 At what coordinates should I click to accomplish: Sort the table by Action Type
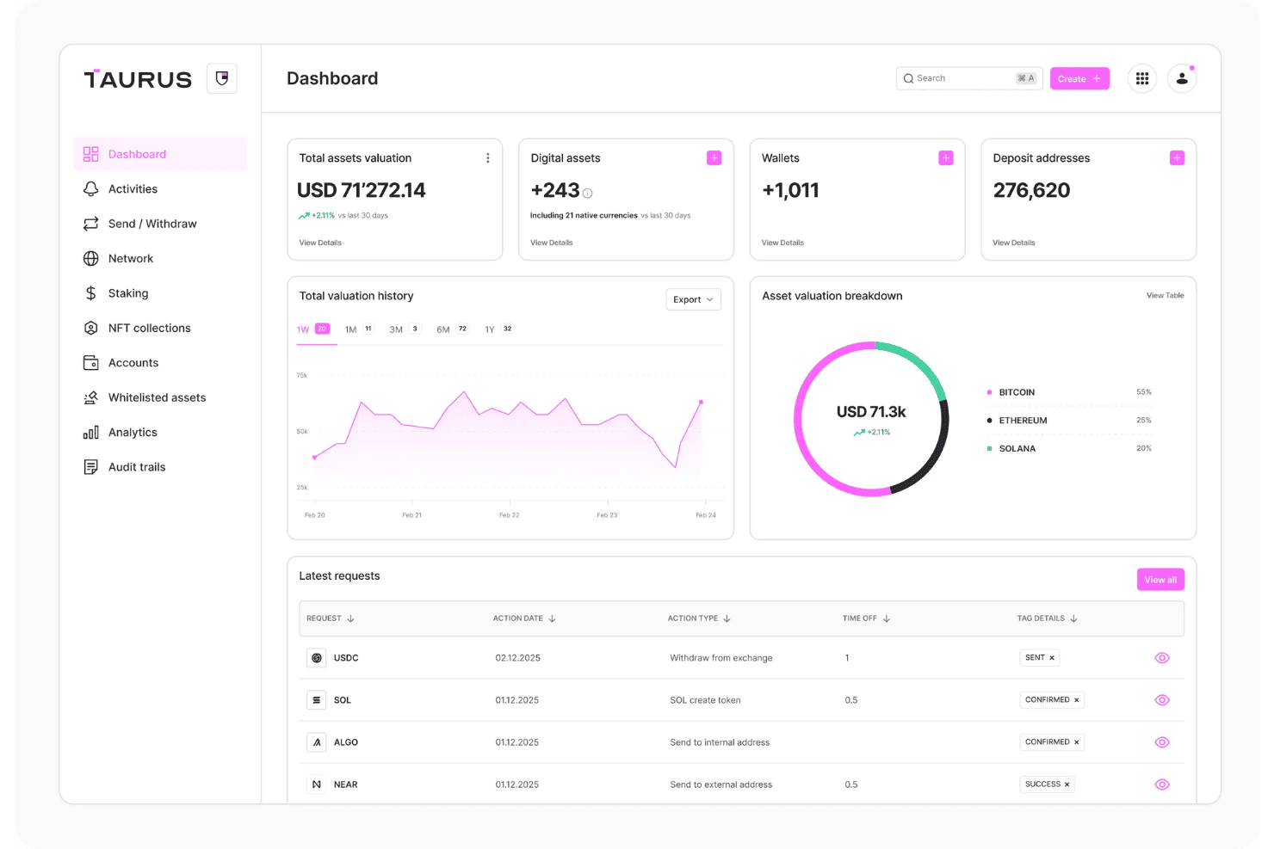coord(699,618)
